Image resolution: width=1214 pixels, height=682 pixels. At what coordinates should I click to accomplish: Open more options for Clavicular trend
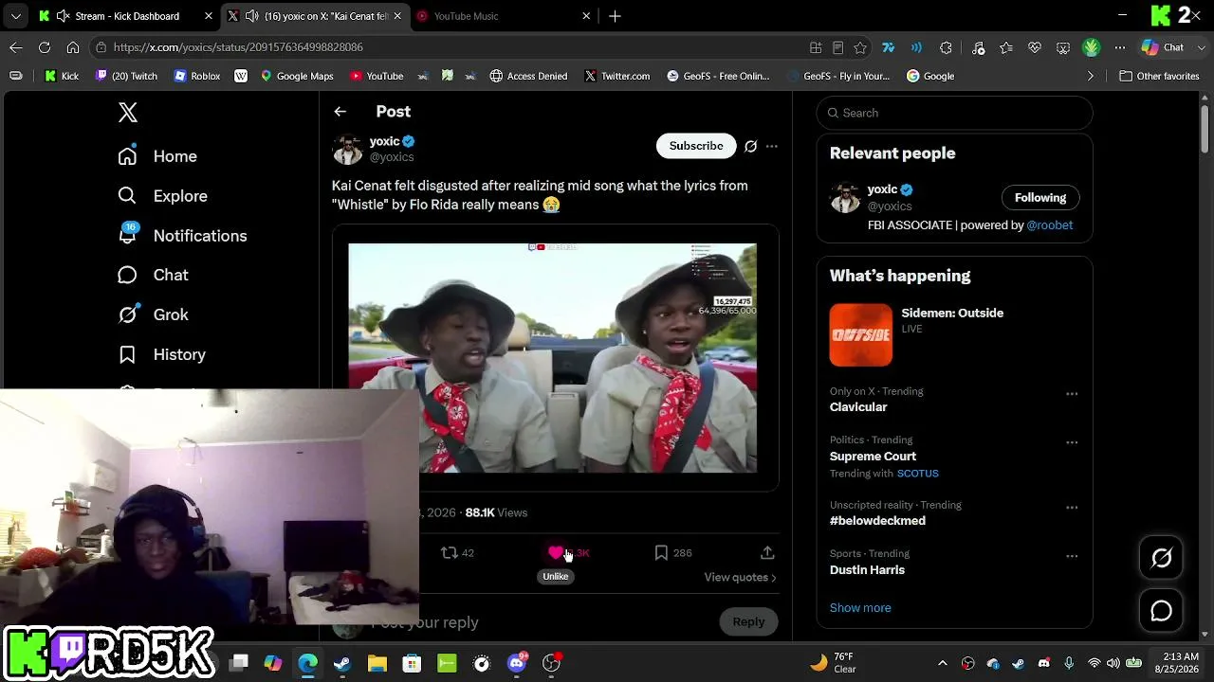coord(1072,394)
